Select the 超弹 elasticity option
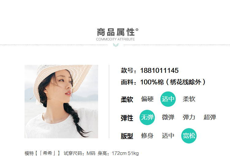This screenshot has height=156, width=230. coord(210,117)
